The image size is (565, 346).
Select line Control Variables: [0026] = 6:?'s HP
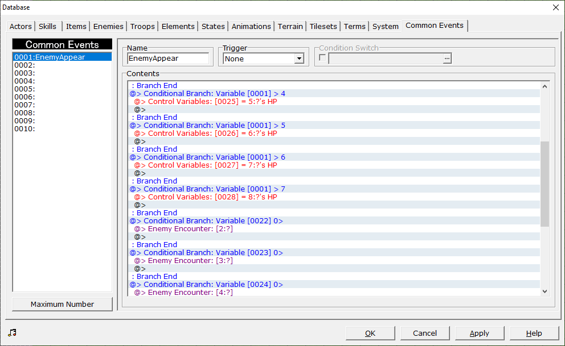point(334,134)
